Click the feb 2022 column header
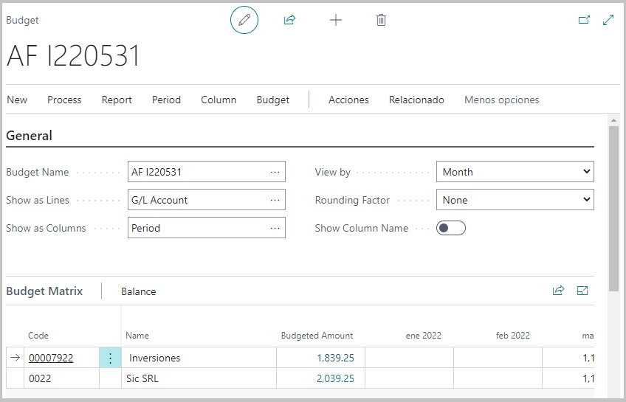Viewport: 626px width, 402px height. [512, 336]
